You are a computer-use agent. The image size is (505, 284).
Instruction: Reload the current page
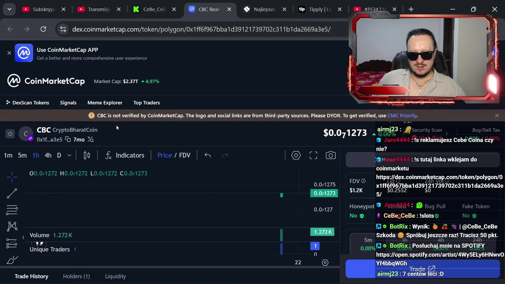coord(43,29)
